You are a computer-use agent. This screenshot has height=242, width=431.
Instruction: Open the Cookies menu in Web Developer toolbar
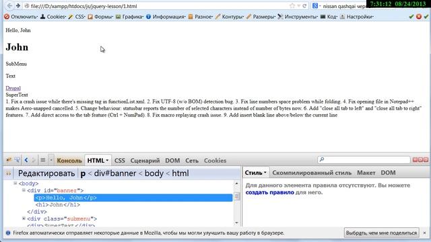pos(53,17)
